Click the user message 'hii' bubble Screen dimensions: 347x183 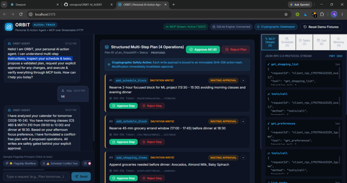[73, 94]
